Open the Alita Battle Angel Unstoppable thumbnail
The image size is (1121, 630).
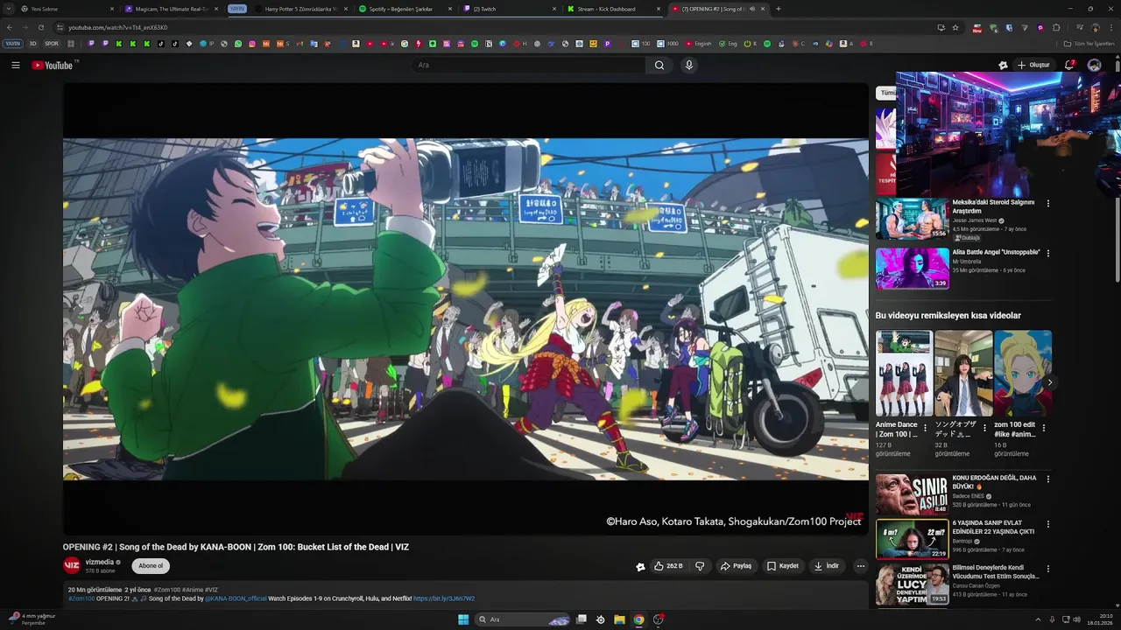click(912, 268)
